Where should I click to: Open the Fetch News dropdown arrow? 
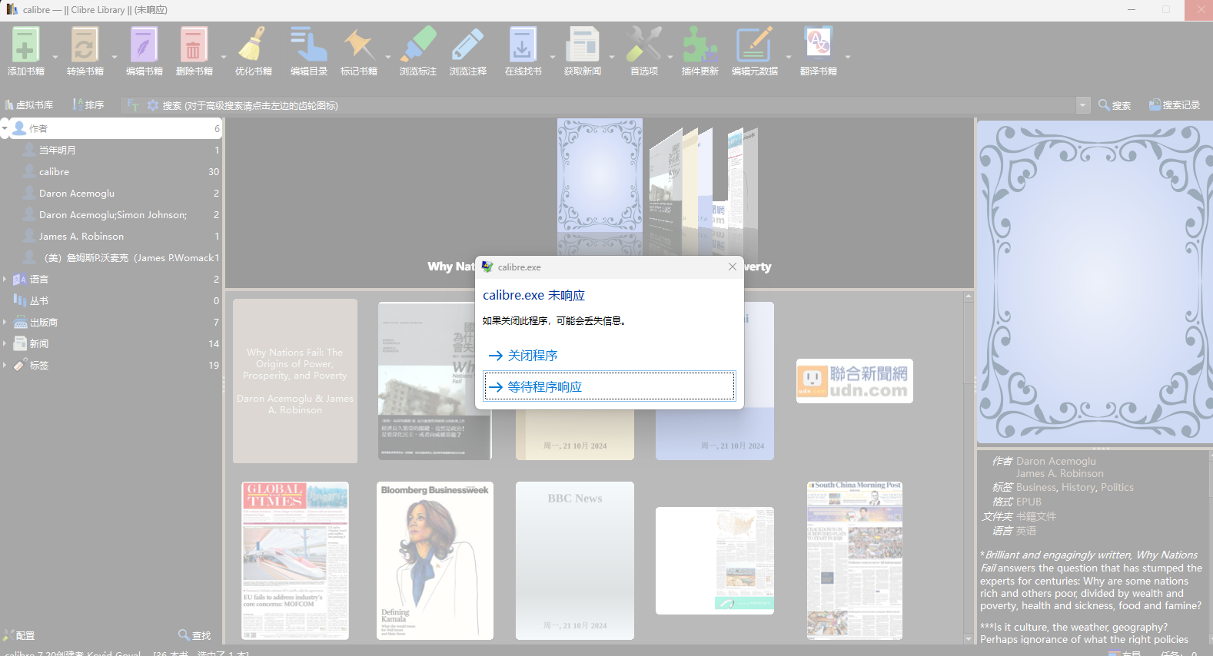pyautogui.click(x=612, y=57)
